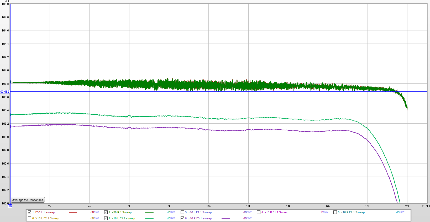Click the 10k frequency axis label

[x=209, y=207]
